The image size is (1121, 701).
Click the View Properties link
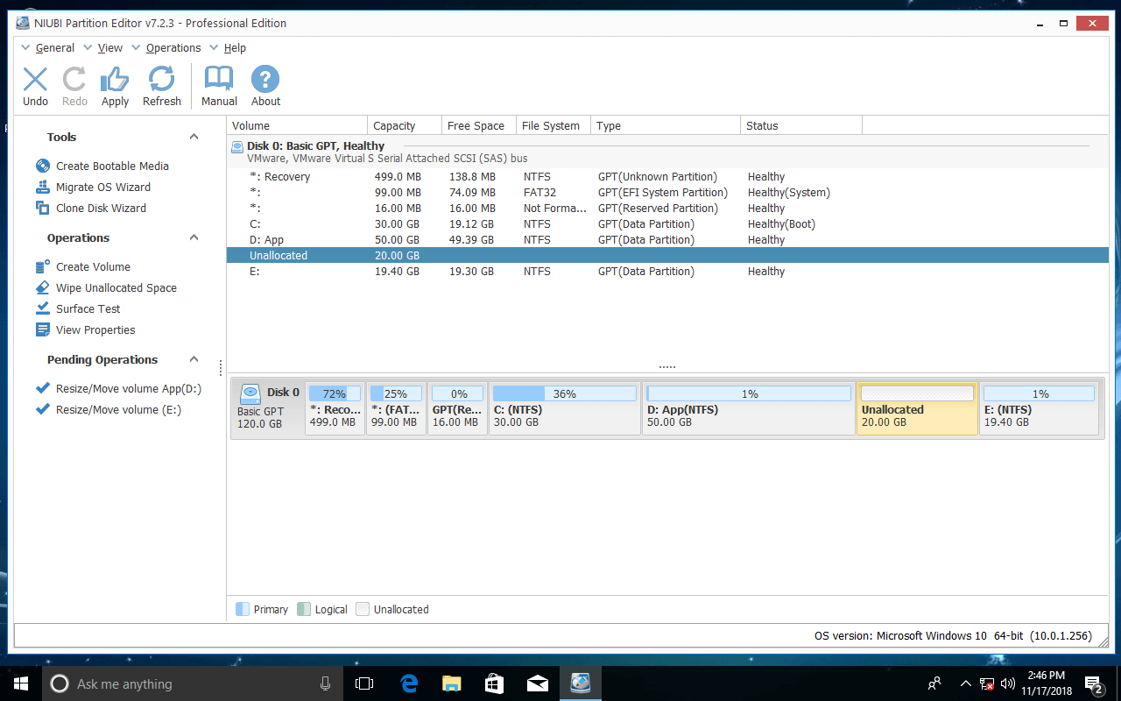coord(95,329)
